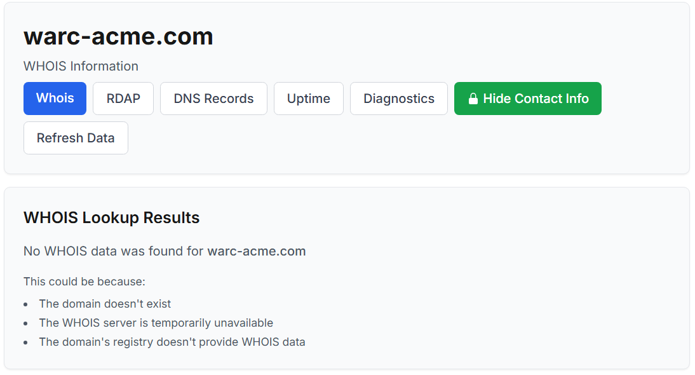Click the WHOIS Lookup Results heading
Image resolution: width=695 pixels, height=375 pixels.
[111, 218]
